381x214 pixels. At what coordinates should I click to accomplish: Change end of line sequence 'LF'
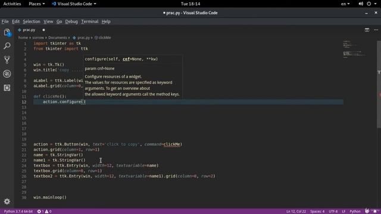(x=343, y=212)
